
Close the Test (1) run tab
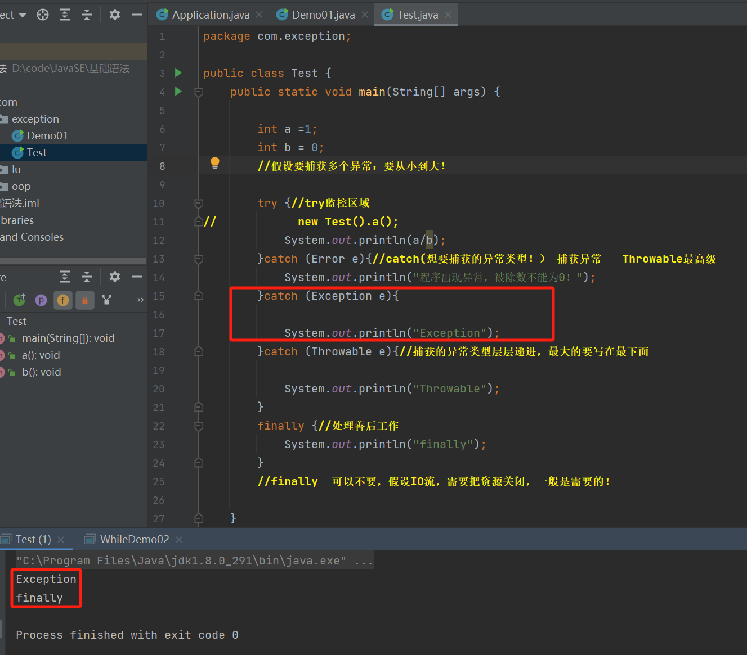[x=61, y=540]
